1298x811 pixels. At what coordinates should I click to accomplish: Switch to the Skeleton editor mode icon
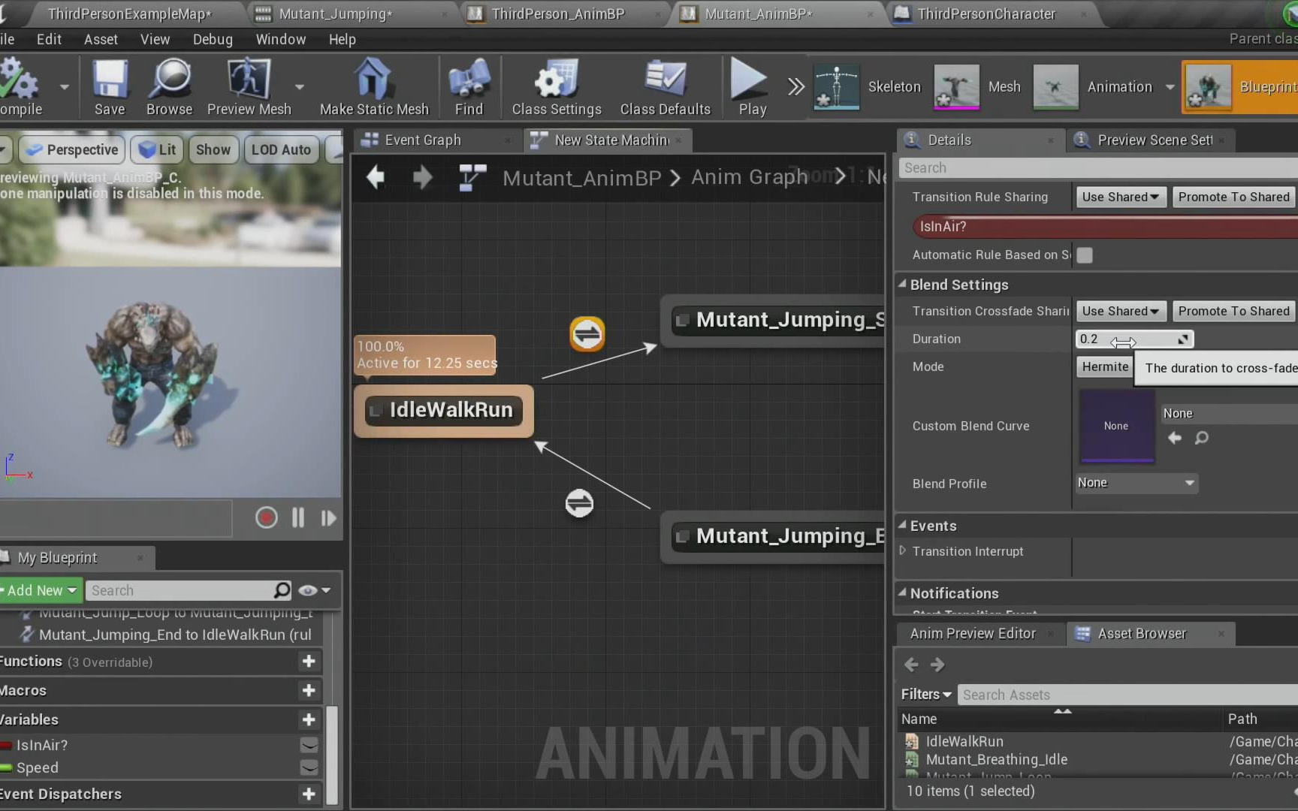point(836,86)
